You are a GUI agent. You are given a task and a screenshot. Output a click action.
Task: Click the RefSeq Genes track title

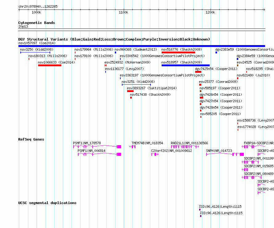[x=31, y=139]
